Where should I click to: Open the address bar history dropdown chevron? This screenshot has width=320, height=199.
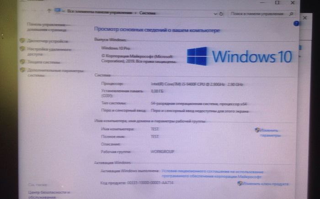pos(215,14)
